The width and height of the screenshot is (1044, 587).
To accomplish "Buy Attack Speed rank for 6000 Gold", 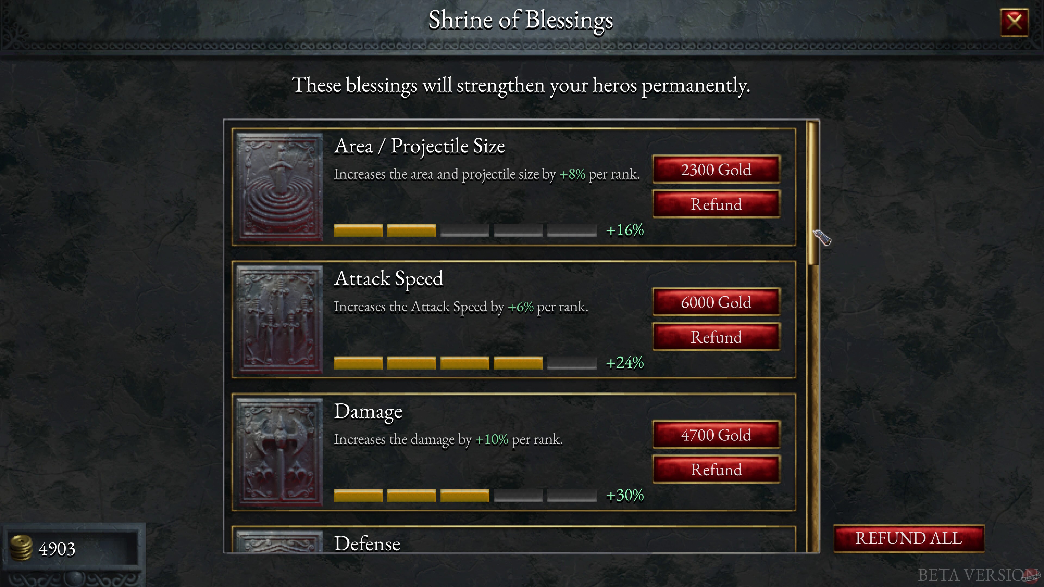I will click(716, 302).
